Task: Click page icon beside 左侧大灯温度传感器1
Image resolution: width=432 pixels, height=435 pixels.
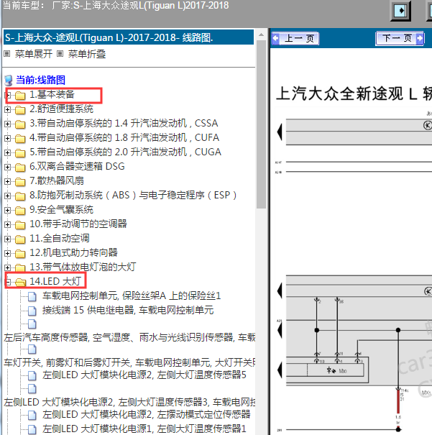Action: point(32,429)
